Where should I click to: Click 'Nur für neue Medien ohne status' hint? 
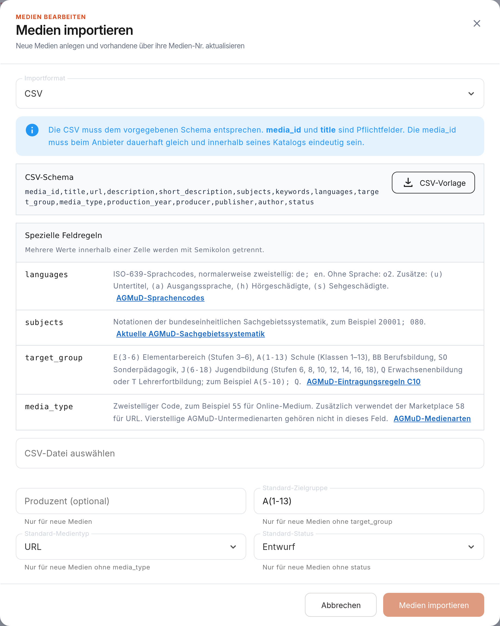click(x=316, y=567)
